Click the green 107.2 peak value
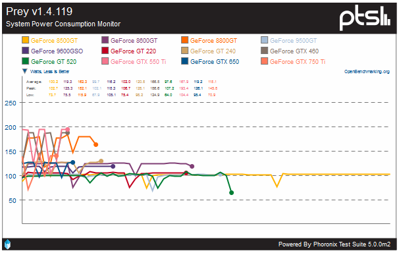399x253 pixels. pyautogui.click(x=169, y=88)
